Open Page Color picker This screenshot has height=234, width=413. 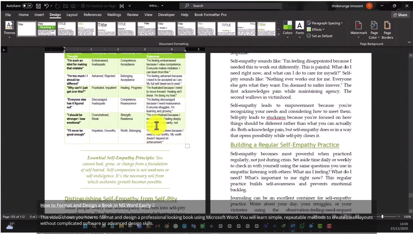coord(374,29)
